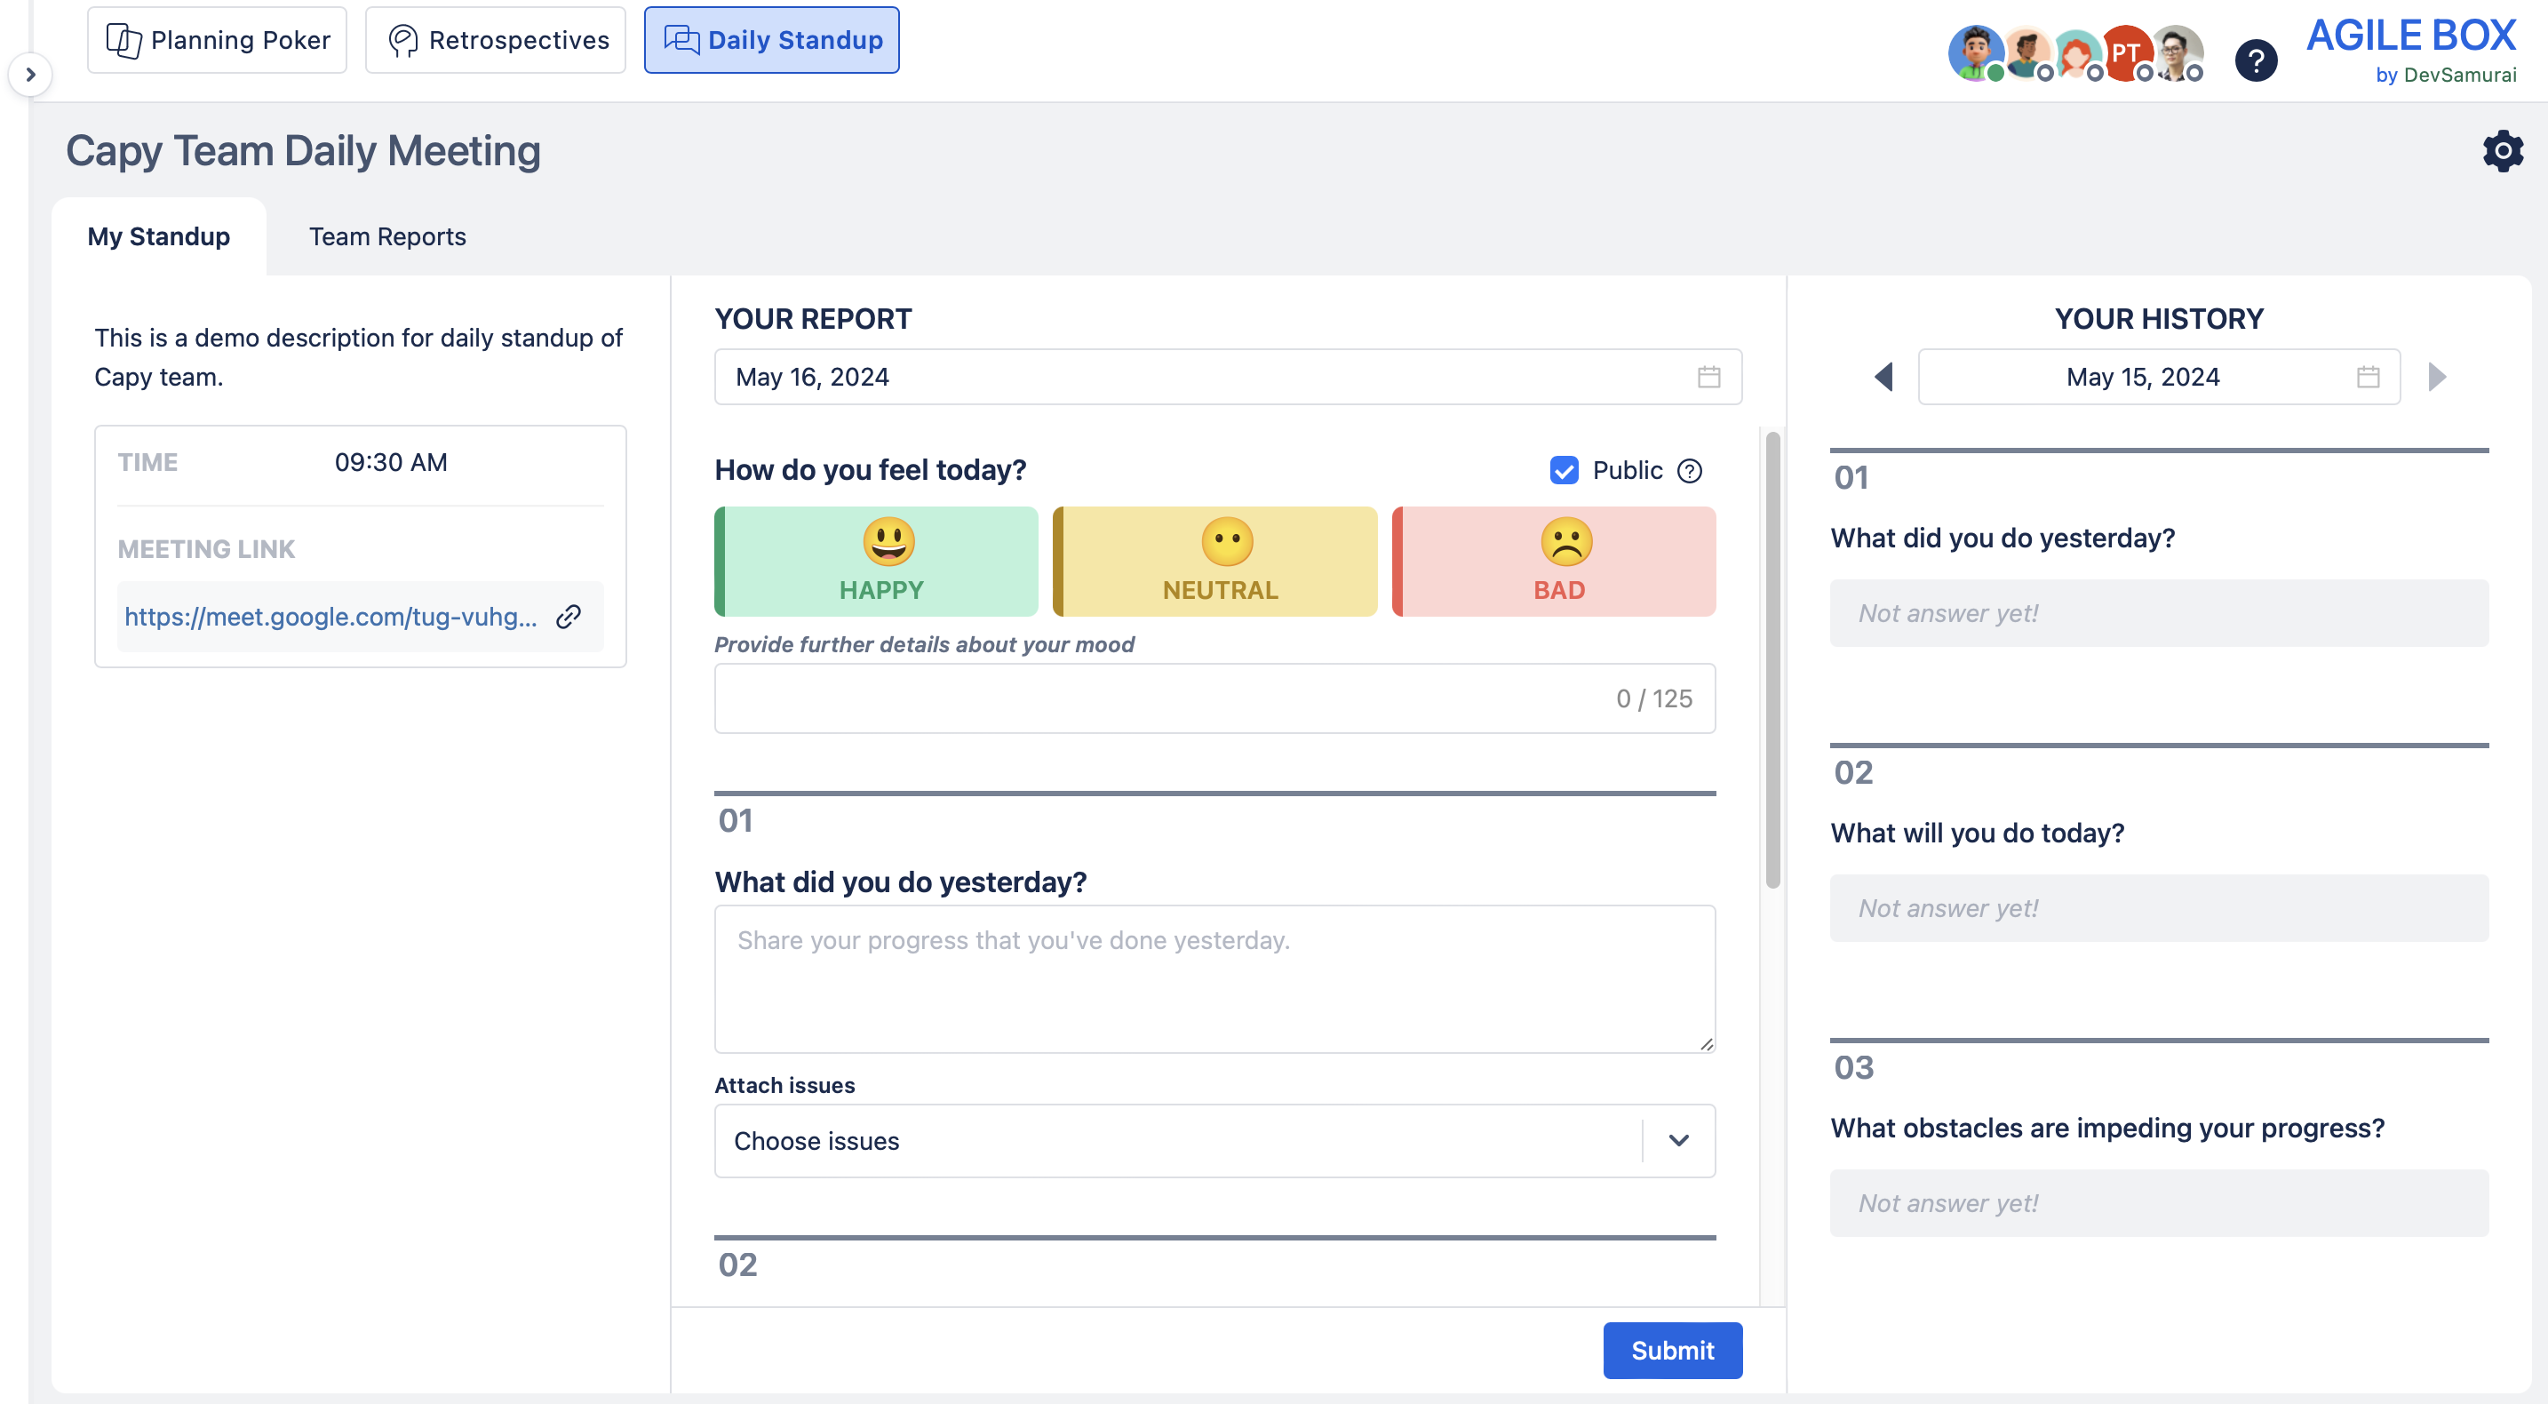Open calendar icon in Your Report date
The height and width of the screenshot is (1404, 2548).
(x=1708, y=377)
